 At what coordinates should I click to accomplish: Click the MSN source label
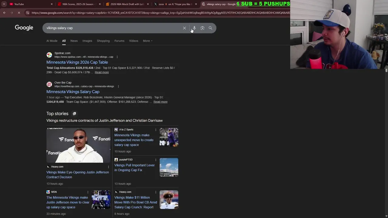[54, 192]
